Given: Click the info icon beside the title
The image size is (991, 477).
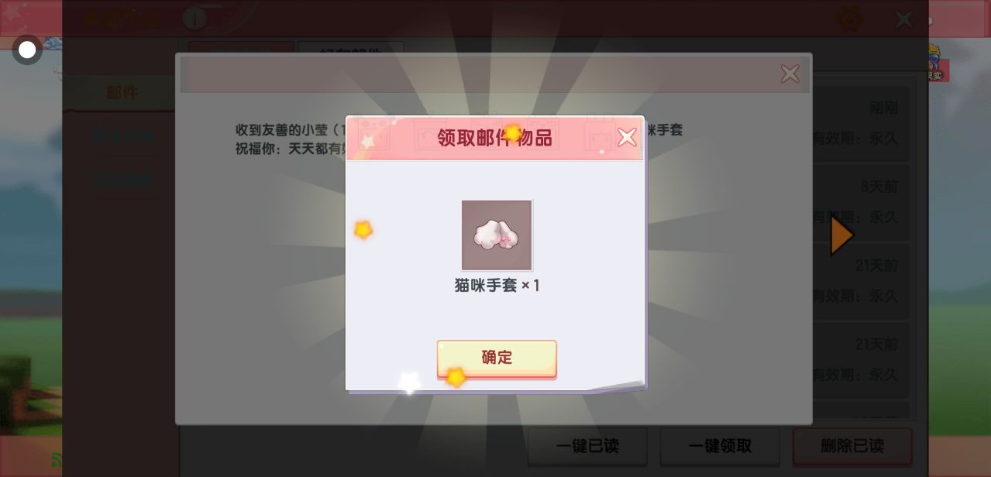Looking at the screenshot, I should pyautogui.click(x=194, y=18).
